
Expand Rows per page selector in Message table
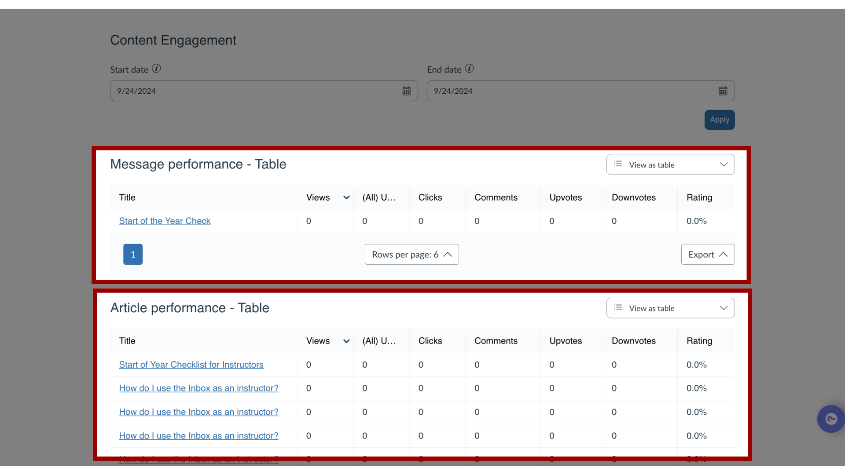click(x=412, y=254)
